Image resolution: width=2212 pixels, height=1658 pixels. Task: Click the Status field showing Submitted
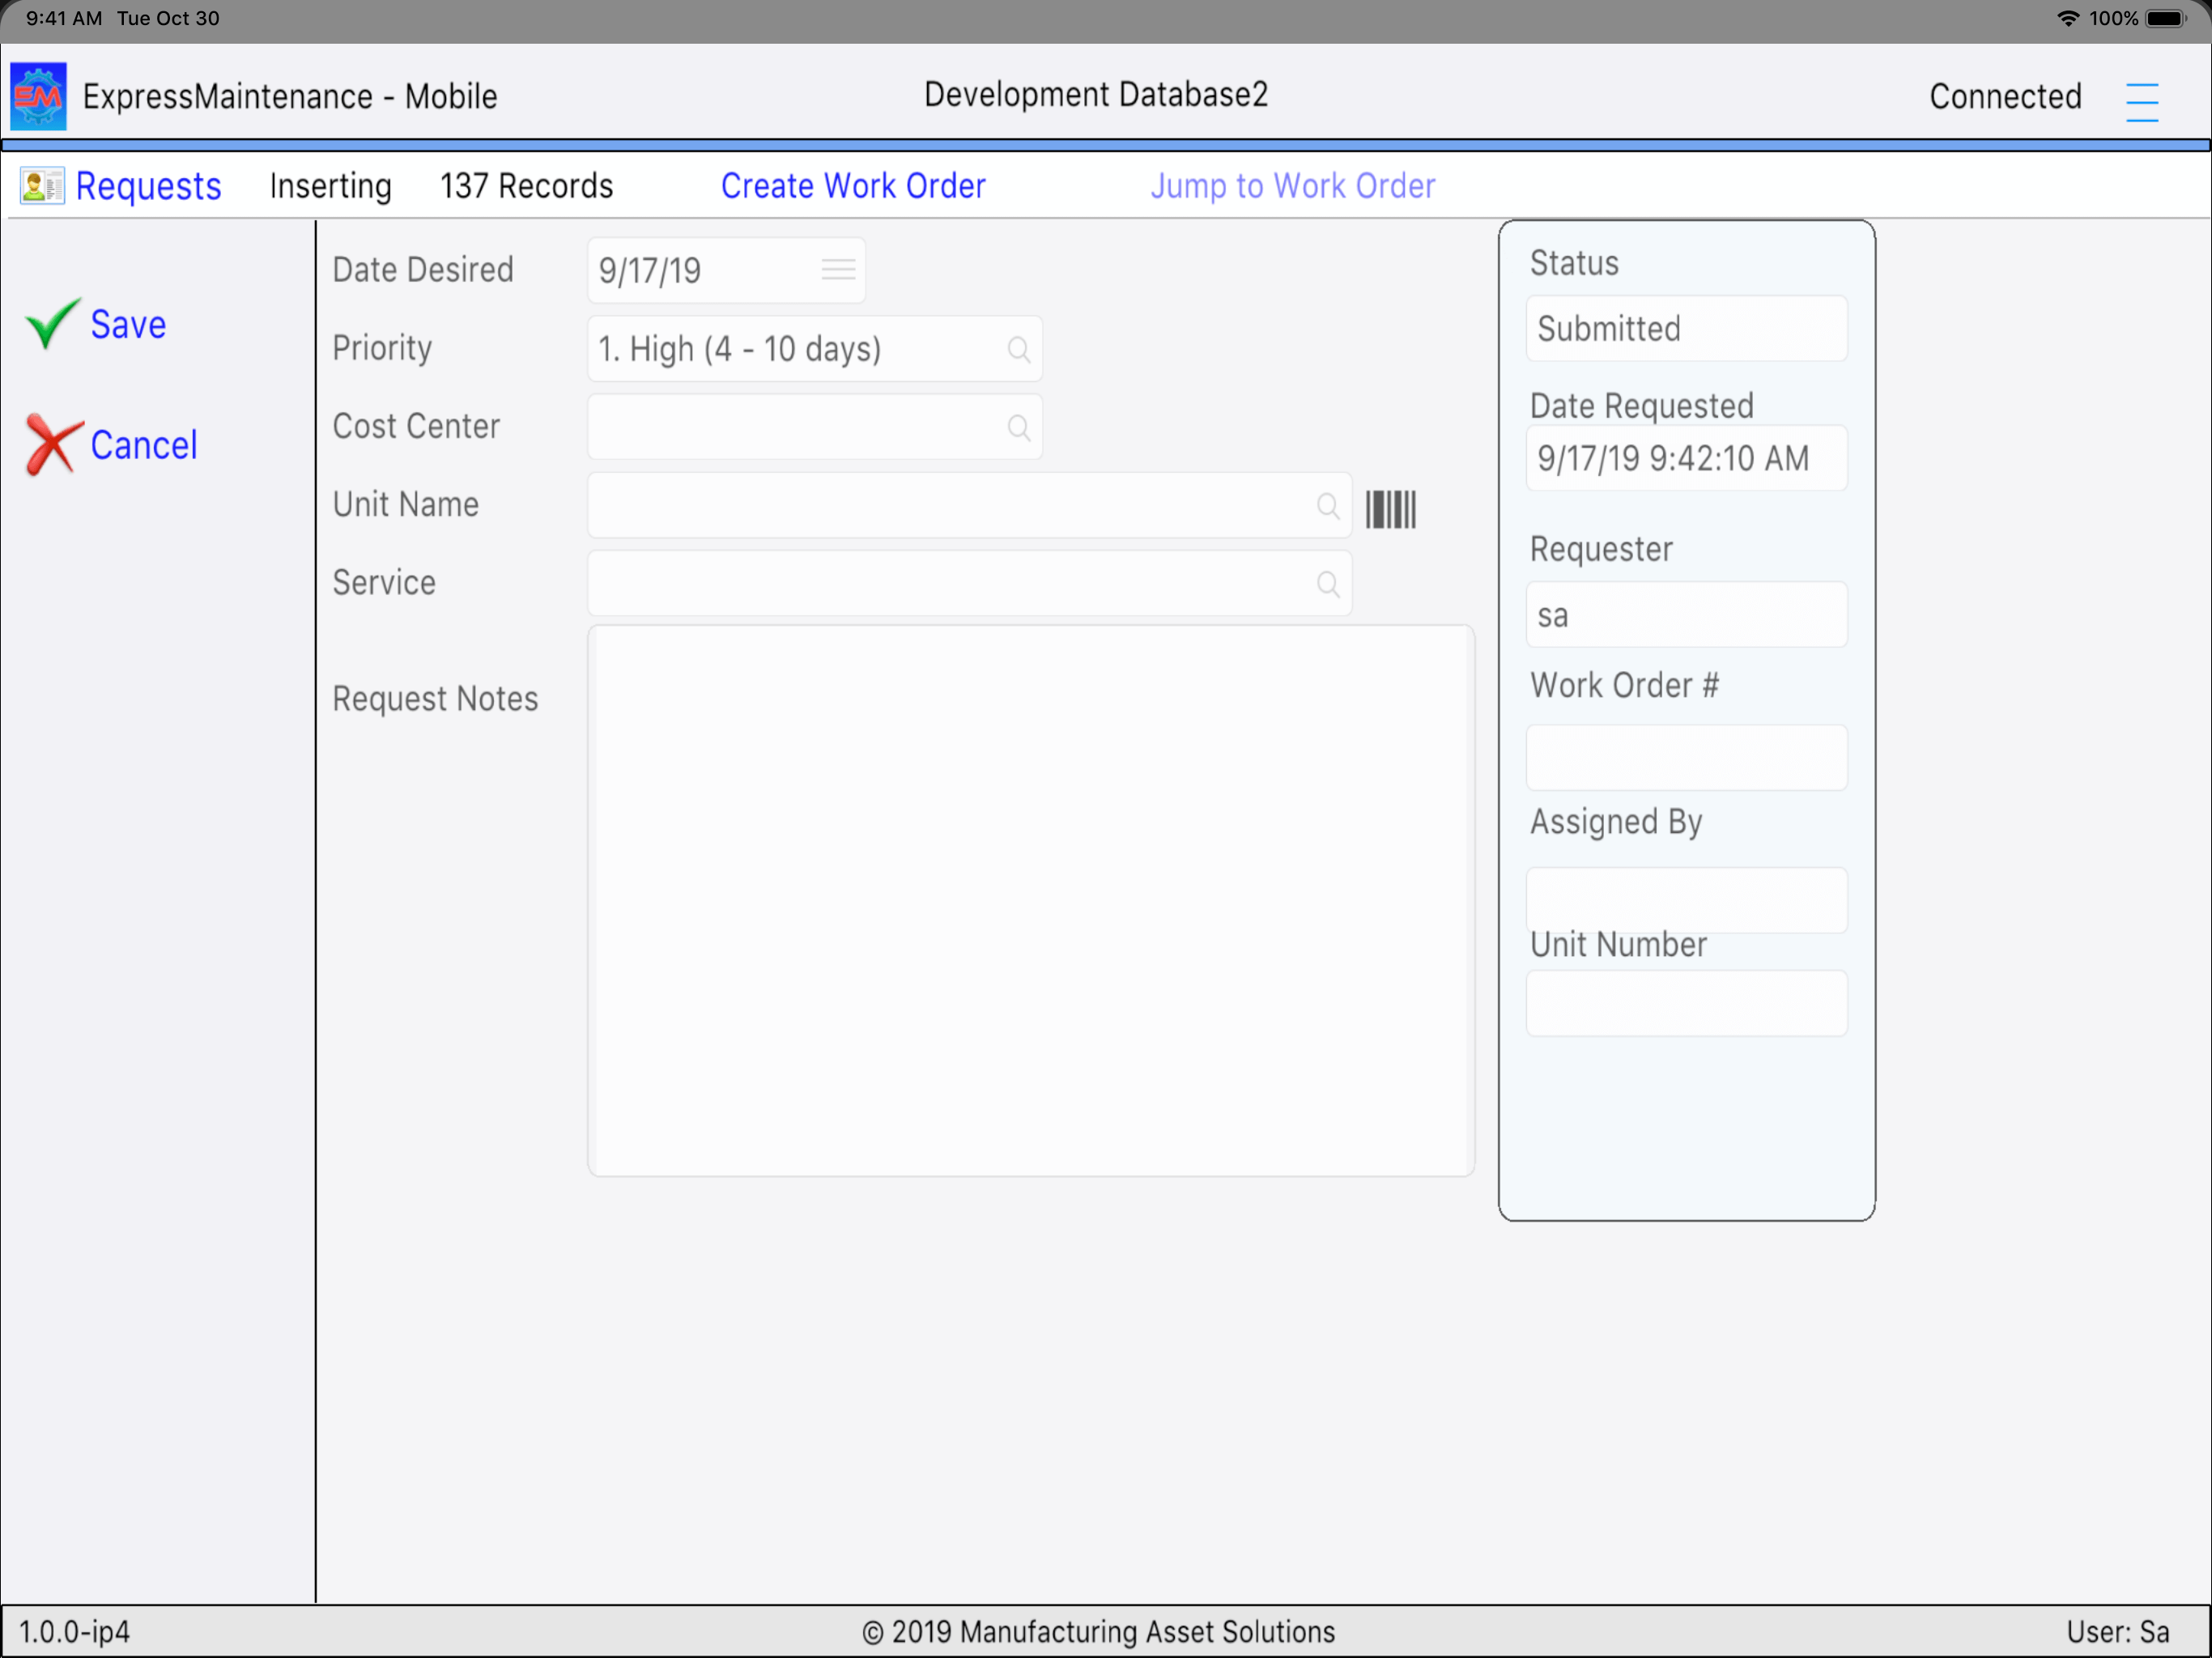[1686, 328]
